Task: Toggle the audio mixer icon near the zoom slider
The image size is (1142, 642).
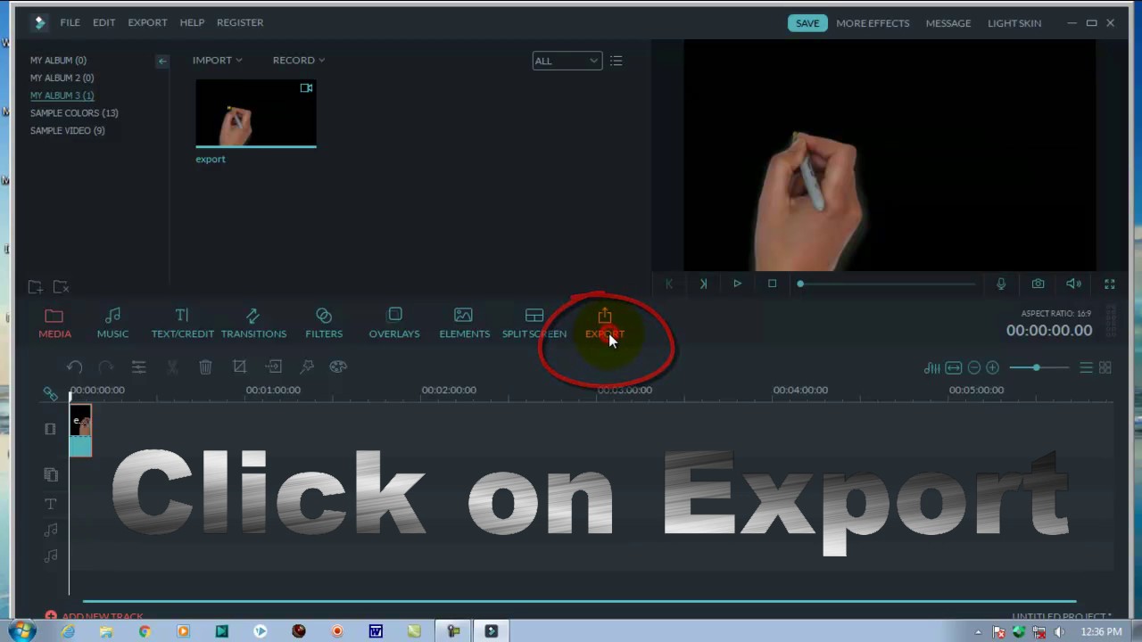Action: point(931,367)
